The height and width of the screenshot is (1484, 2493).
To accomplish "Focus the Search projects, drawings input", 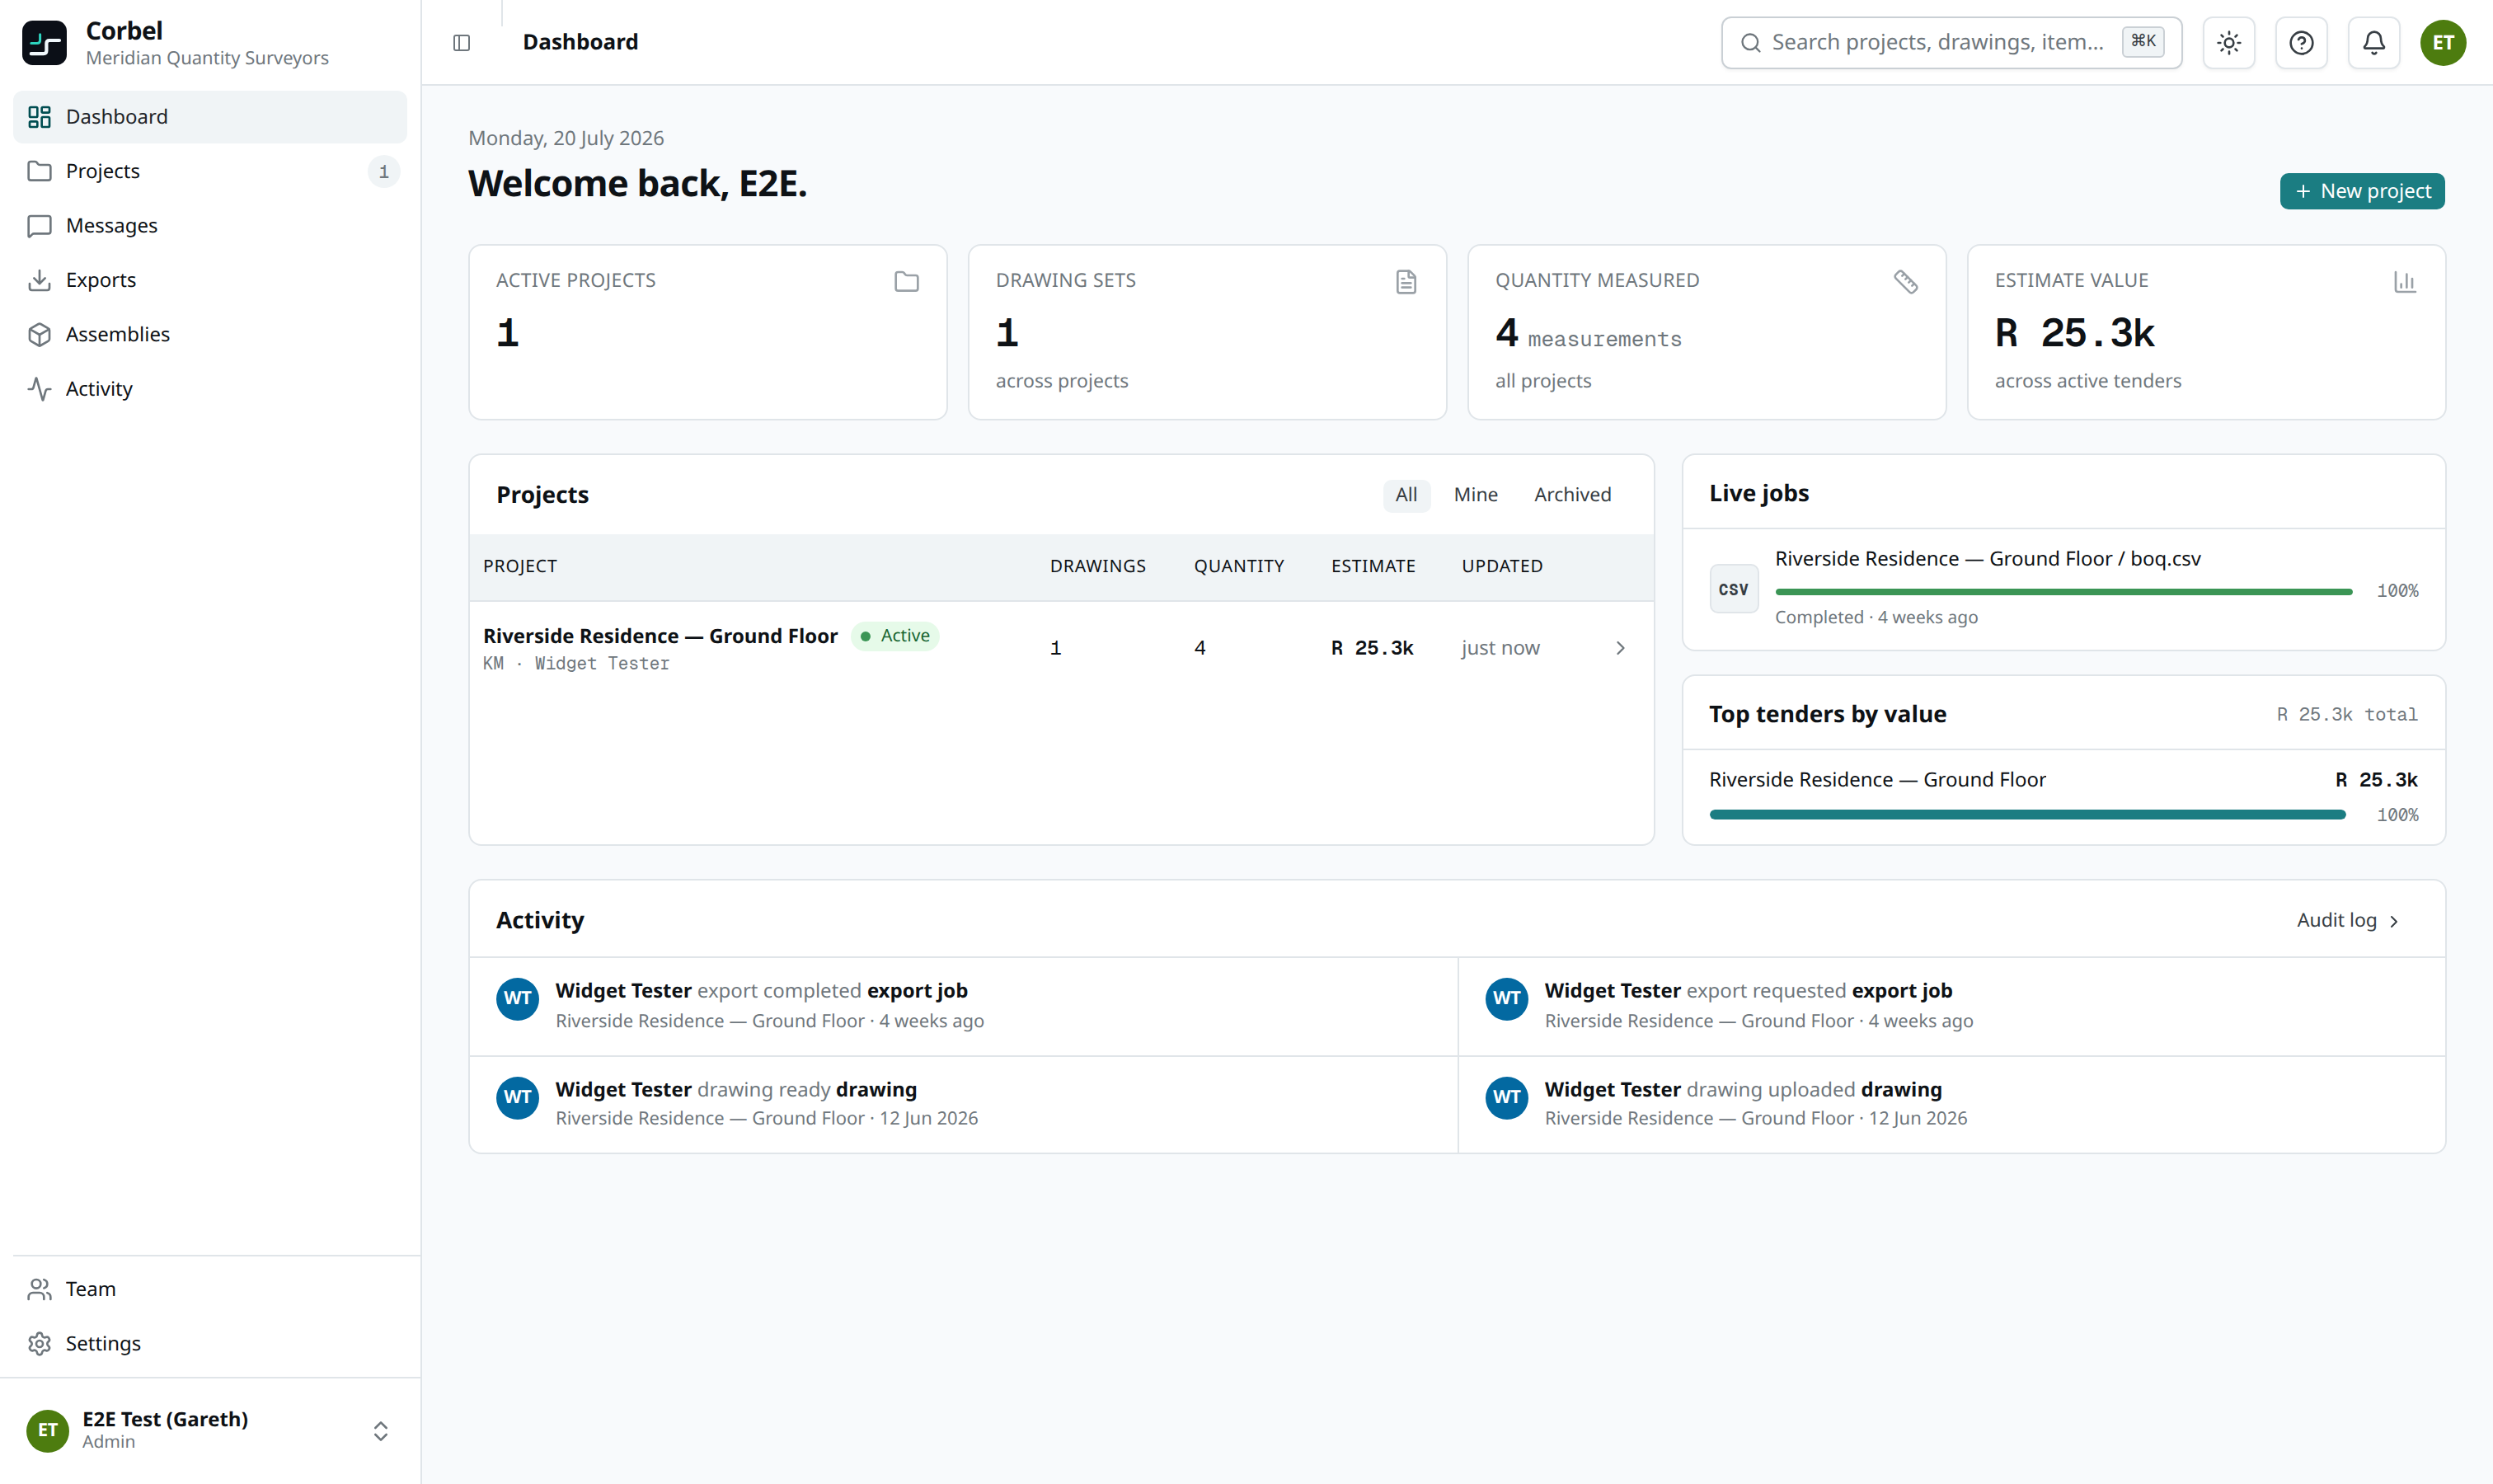I will tap(1951, 43).
